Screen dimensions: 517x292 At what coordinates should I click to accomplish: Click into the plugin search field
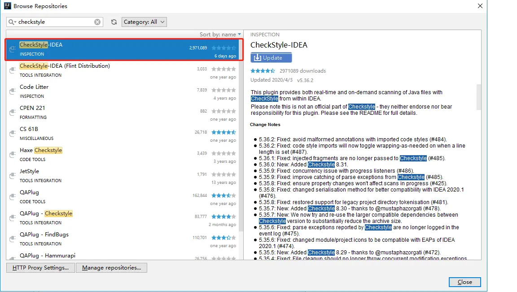55,22
